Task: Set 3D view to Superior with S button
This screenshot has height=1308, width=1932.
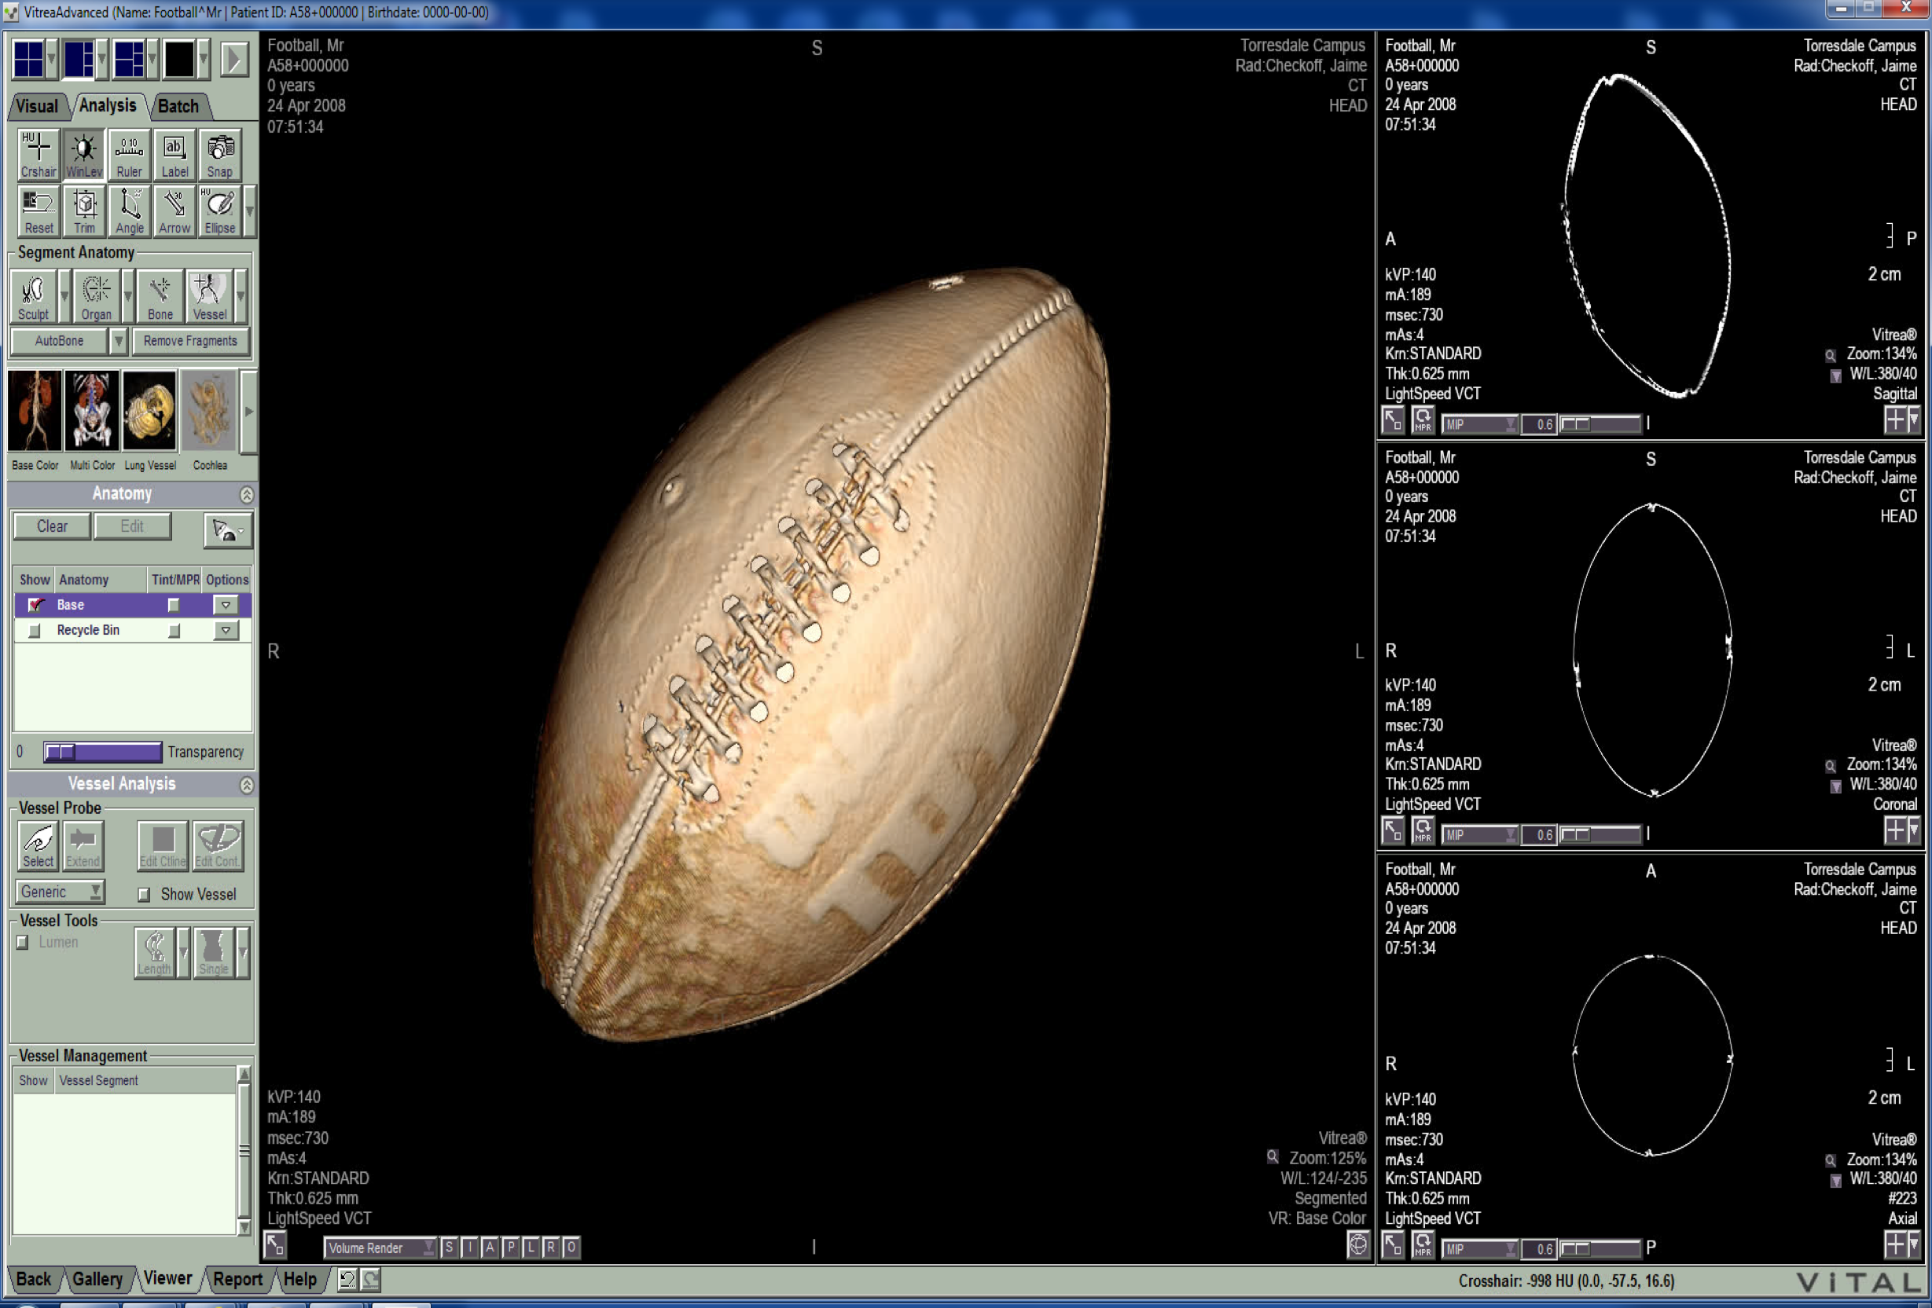Action: click(x=449, y=1248)
